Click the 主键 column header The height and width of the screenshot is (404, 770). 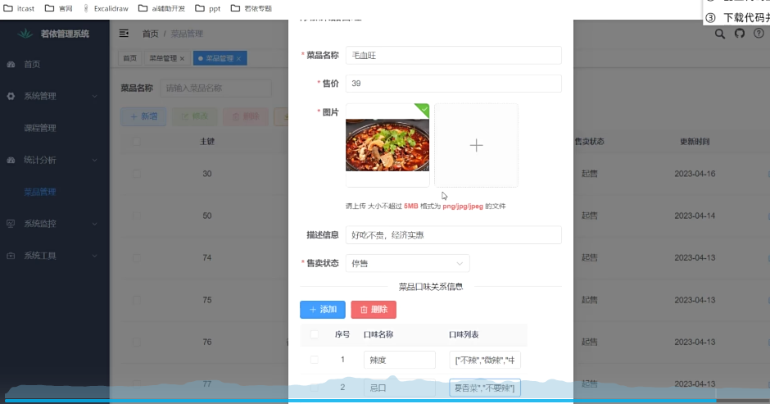coord(207,142)
